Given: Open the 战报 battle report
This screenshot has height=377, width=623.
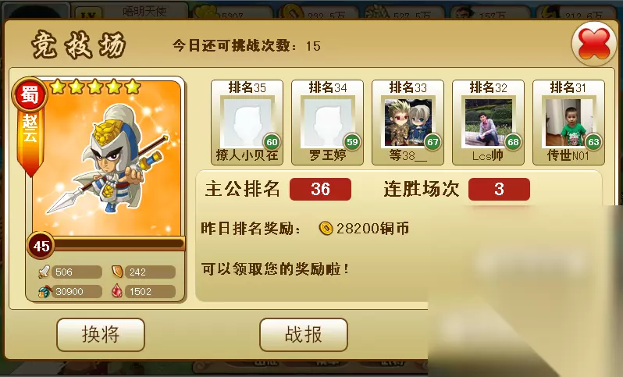Looking at the screenshot, I should pyautogui.click(x=304, y=335).
